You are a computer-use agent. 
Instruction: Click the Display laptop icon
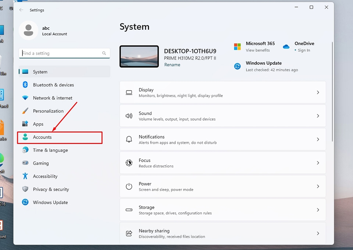point(129,92)
